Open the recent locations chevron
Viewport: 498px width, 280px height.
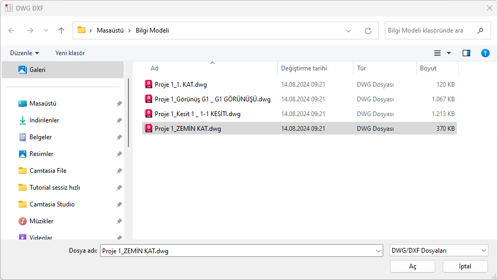click(46, 30)
